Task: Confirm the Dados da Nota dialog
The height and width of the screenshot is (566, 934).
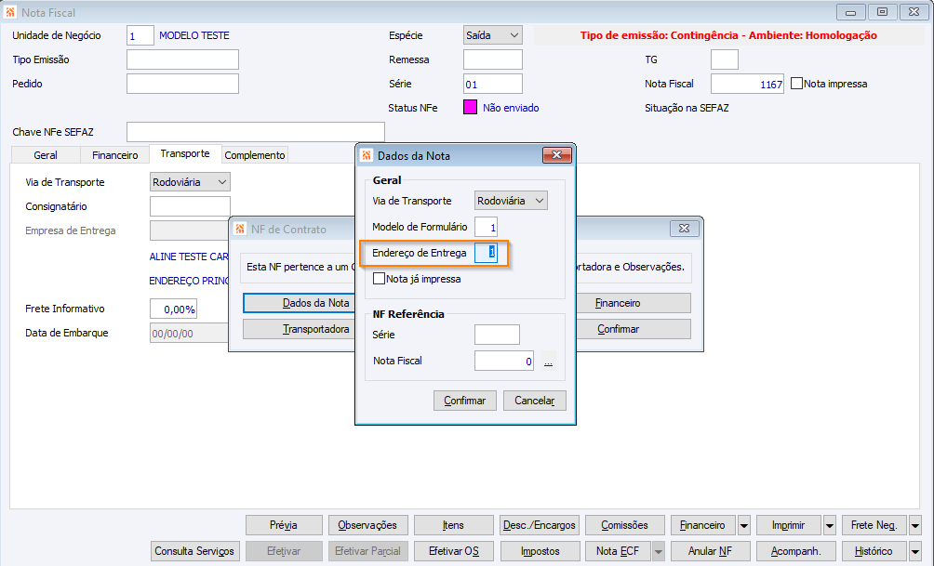Action: coord(464,401)
